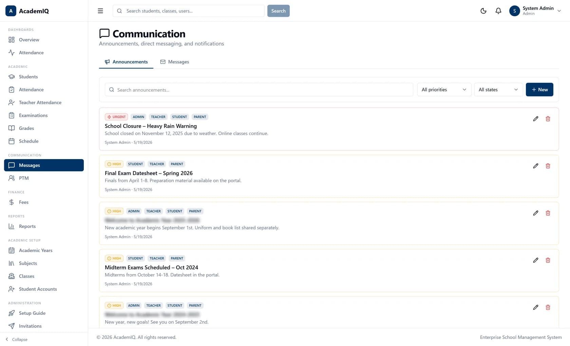Toggle the hamburger sidebar menu
The width and height of the screenshot is (570, 346).
tap(100, 11)
